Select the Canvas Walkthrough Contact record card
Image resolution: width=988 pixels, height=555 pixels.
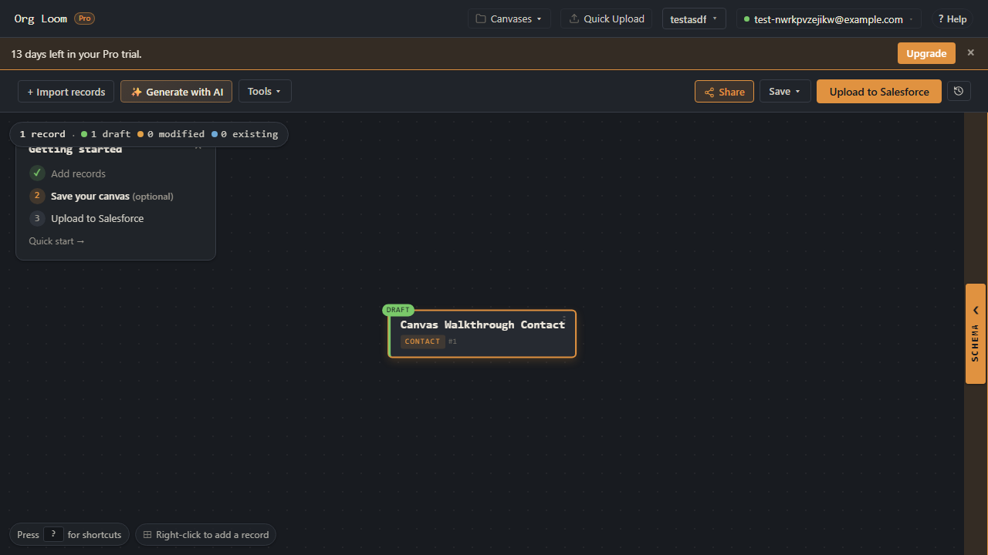pyautogui.click(x=482, y=334)
